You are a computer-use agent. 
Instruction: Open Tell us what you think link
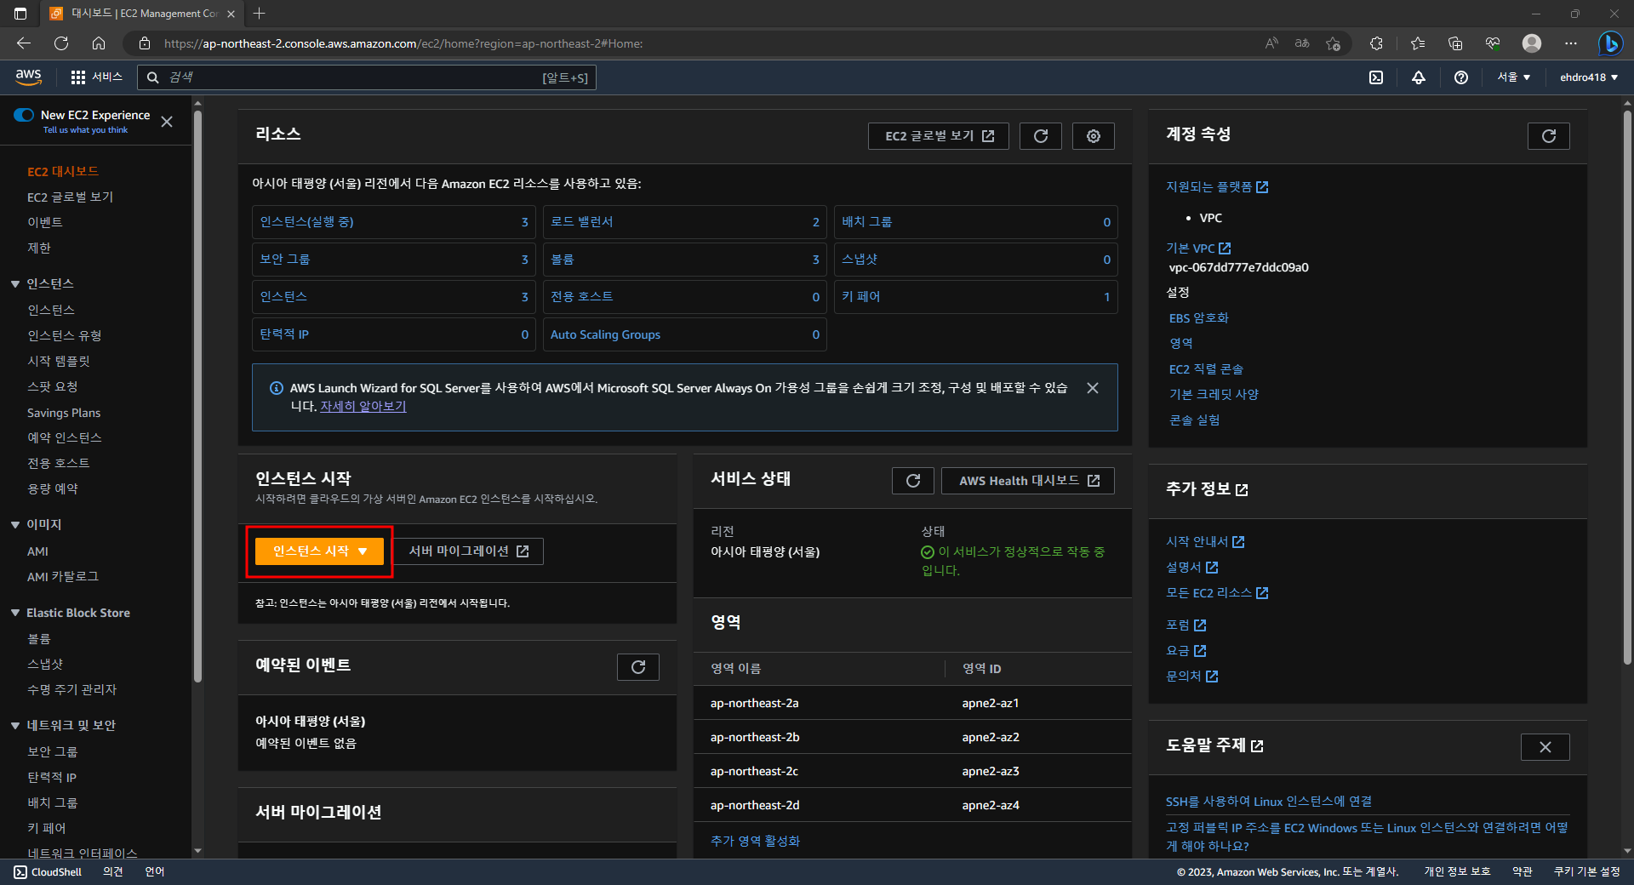(x=85, y=130)
